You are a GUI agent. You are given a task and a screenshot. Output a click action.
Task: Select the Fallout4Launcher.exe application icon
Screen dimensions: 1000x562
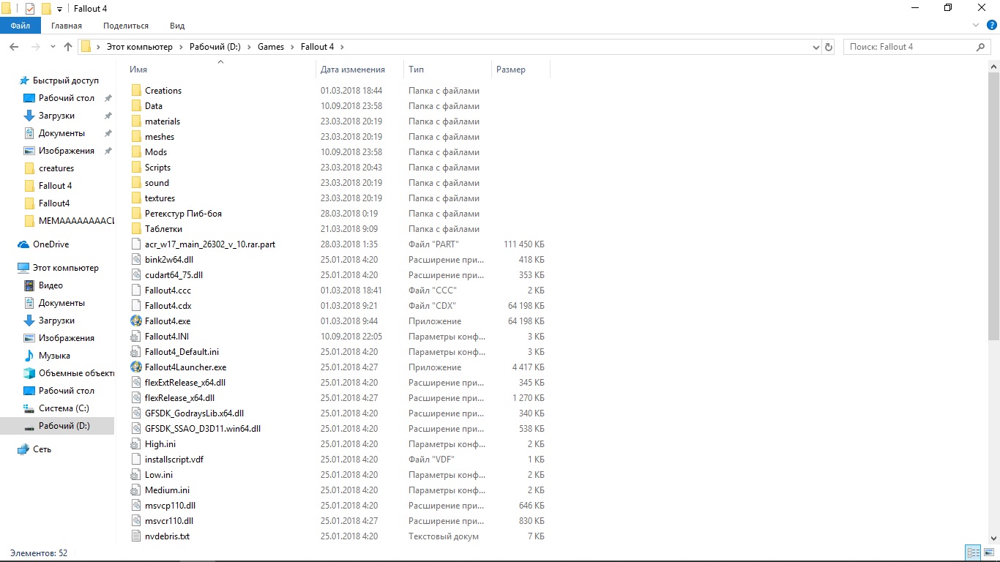point(136,367)
